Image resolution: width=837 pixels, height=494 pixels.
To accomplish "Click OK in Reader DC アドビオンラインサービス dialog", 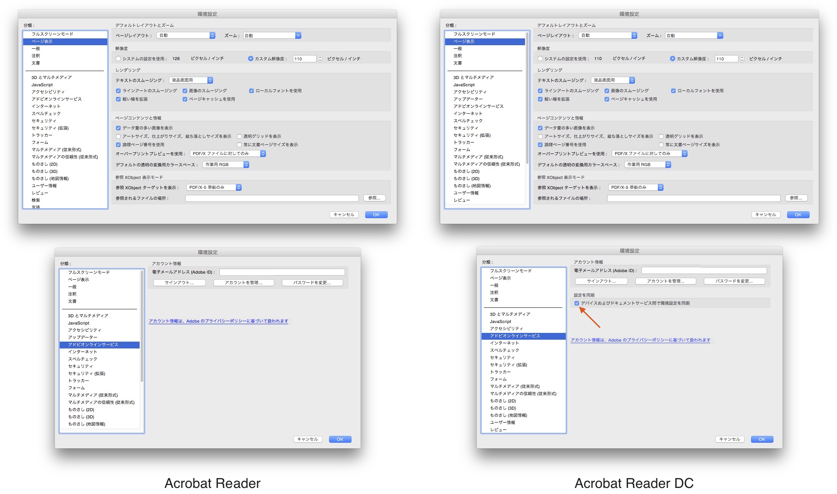I will [x=762, y=439].
